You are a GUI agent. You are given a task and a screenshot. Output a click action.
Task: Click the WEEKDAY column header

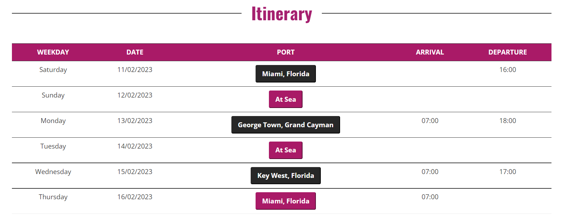[53, 52]
